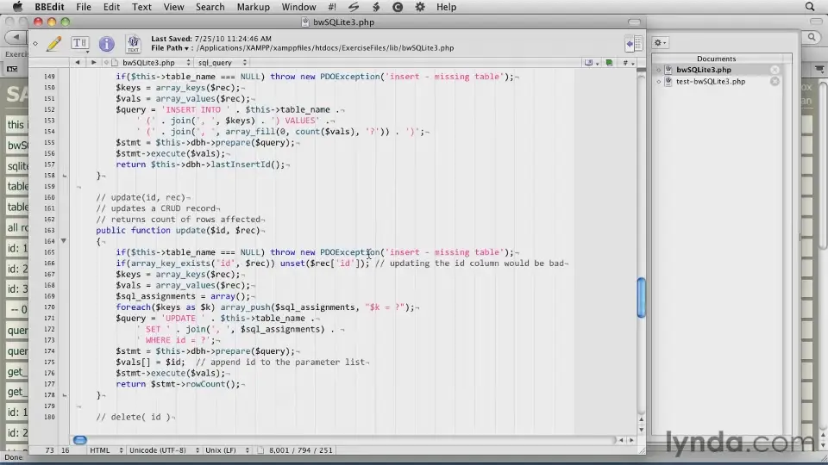Click the file icon next to bwSQLite3.php in drawer
This screenshot has height=465, width=828.
point(668,70)
